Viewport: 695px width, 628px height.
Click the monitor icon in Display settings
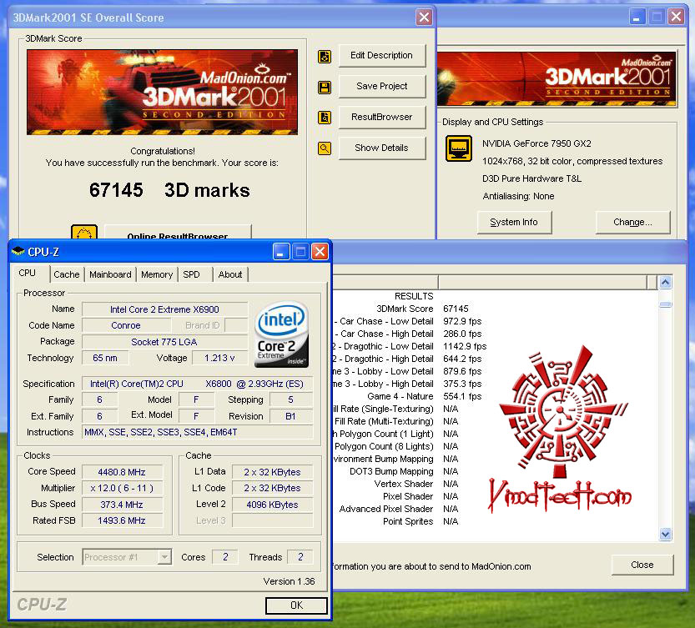[459, 148]
